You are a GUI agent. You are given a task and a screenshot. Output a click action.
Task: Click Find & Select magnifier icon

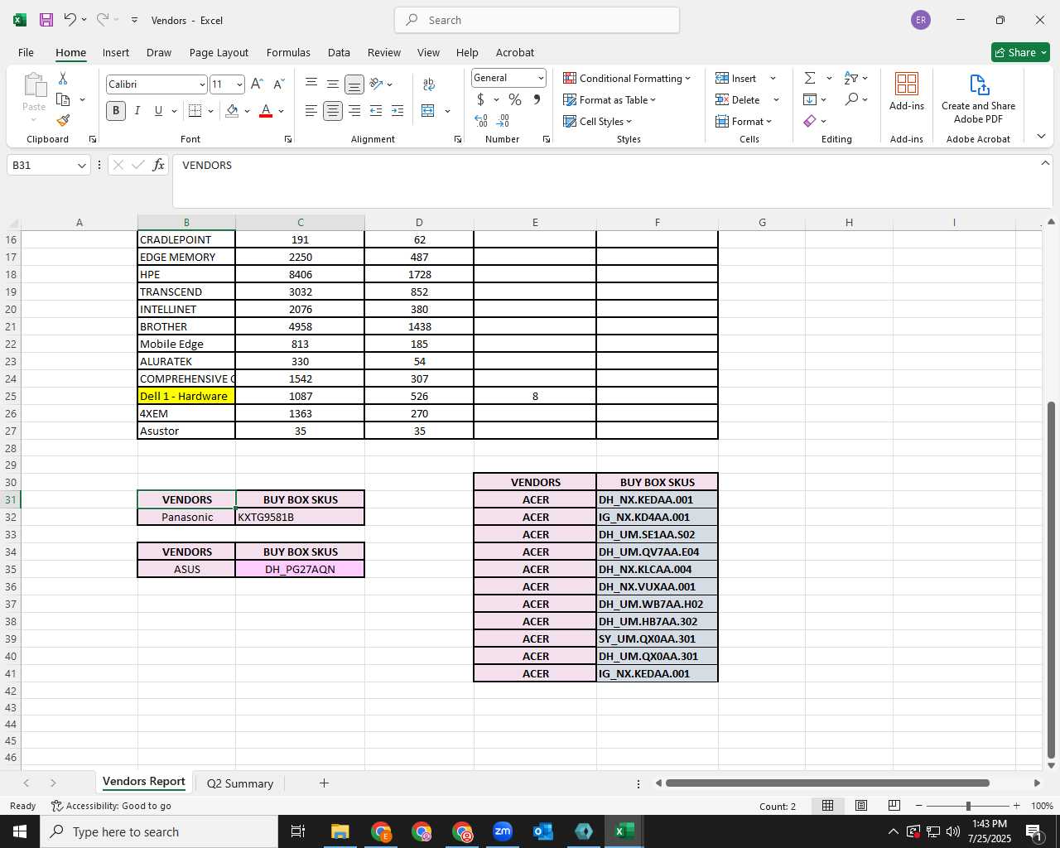[x=851, y=99]
